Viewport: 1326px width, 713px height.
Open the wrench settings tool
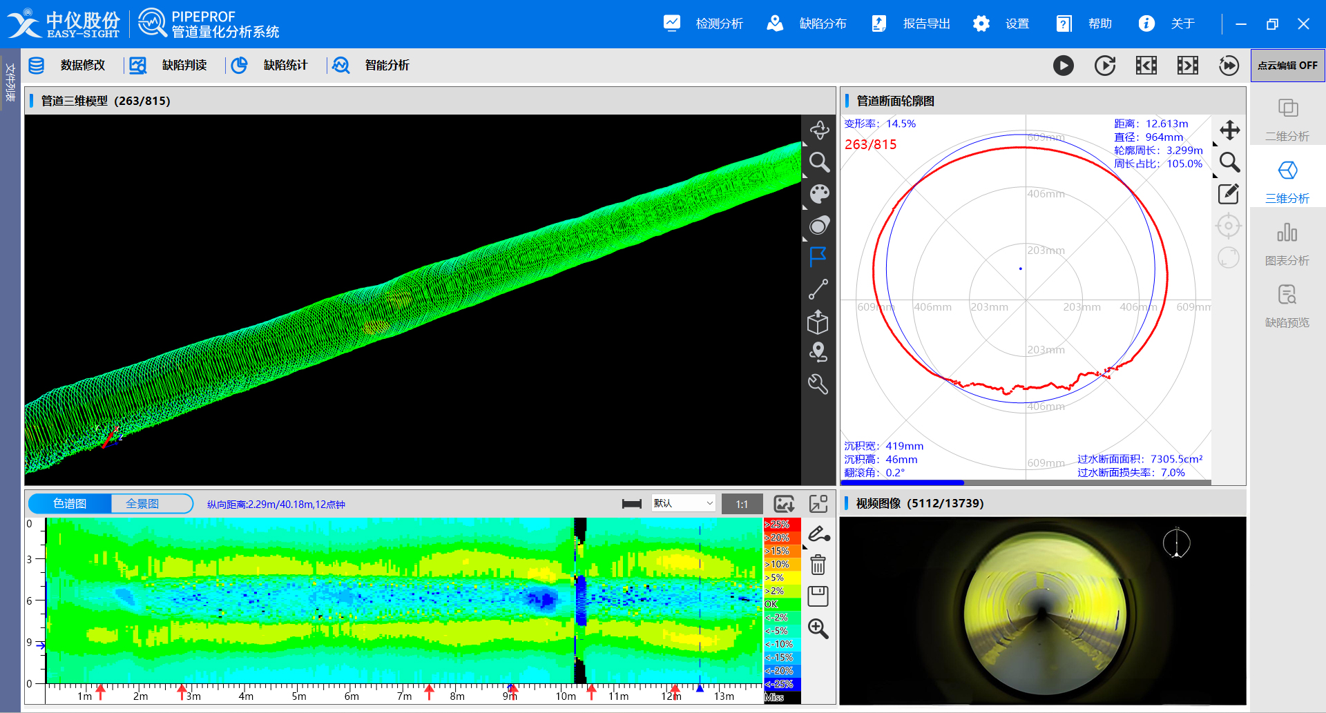[x=818, y=384]
